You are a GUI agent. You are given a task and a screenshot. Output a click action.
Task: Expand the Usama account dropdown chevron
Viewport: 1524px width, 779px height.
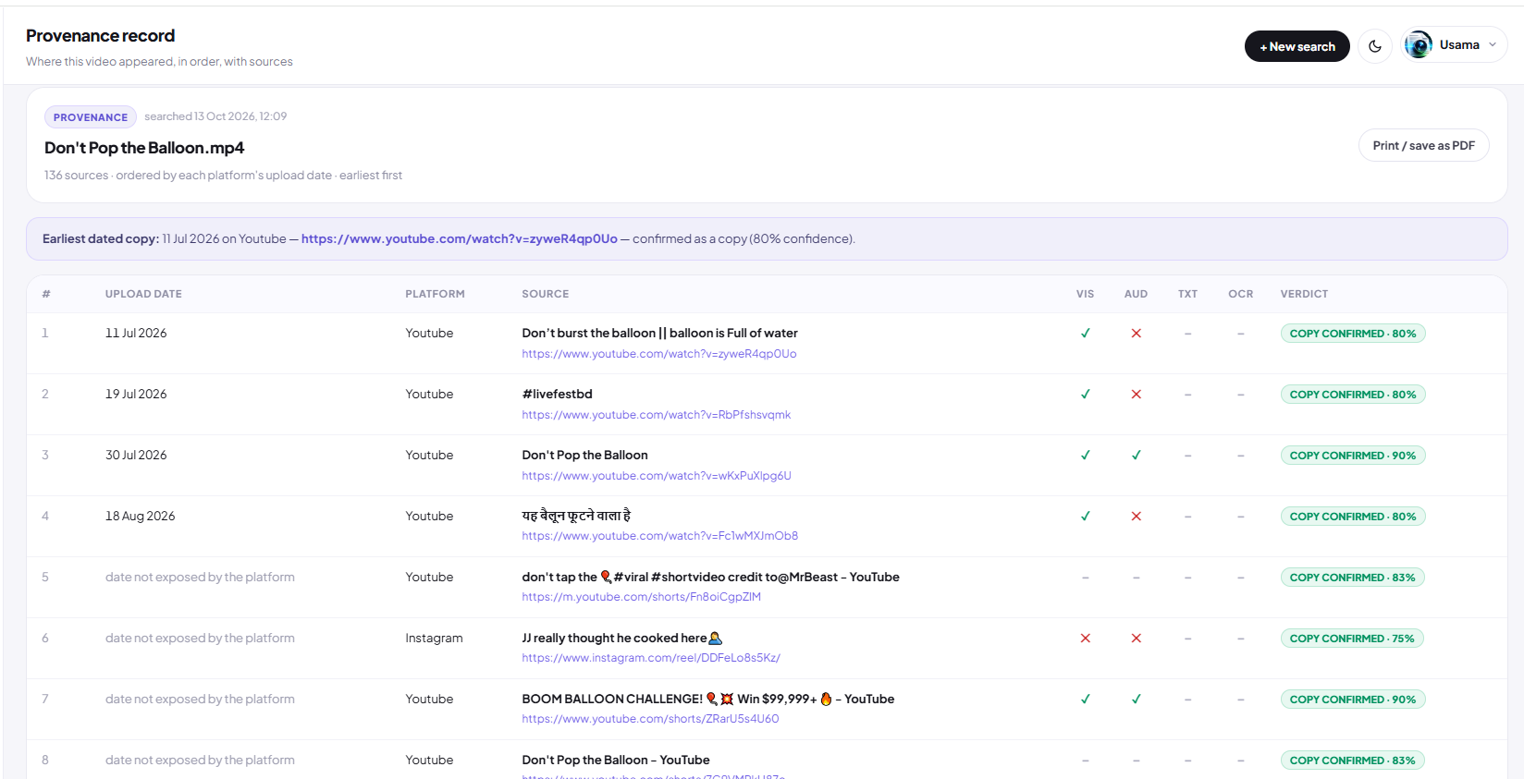[1492, 45]
